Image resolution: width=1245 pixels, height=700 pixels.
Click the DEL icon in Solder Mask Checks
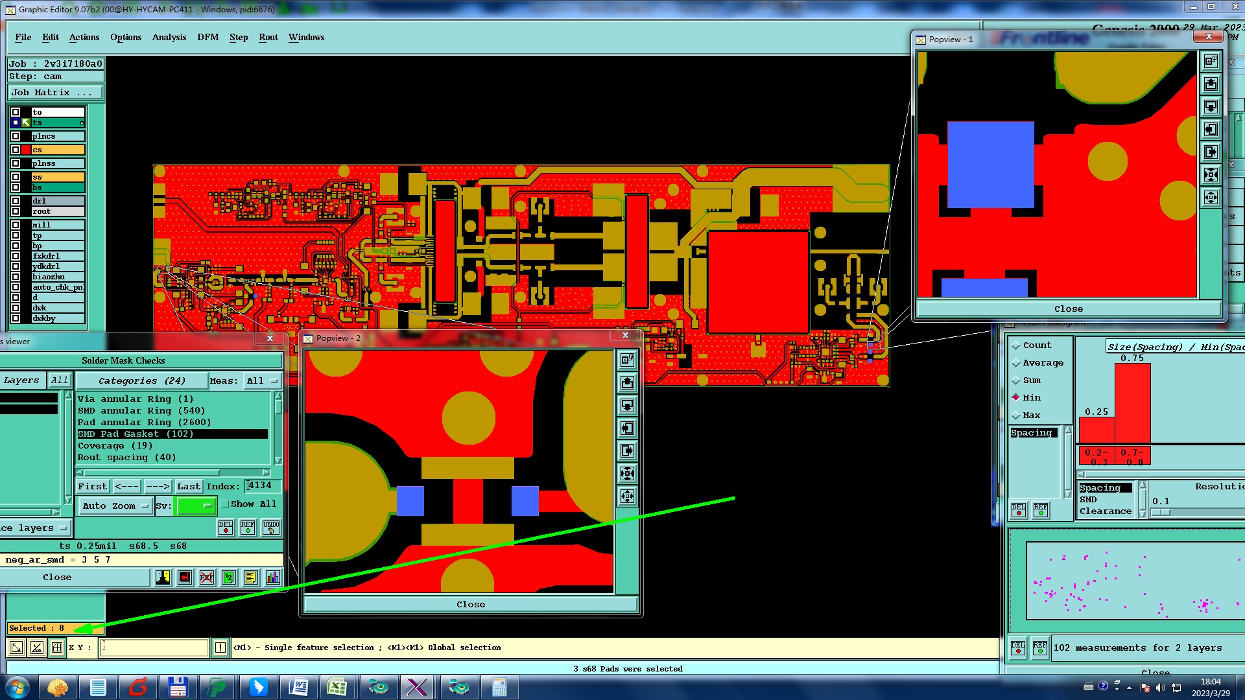pos(226,528)
